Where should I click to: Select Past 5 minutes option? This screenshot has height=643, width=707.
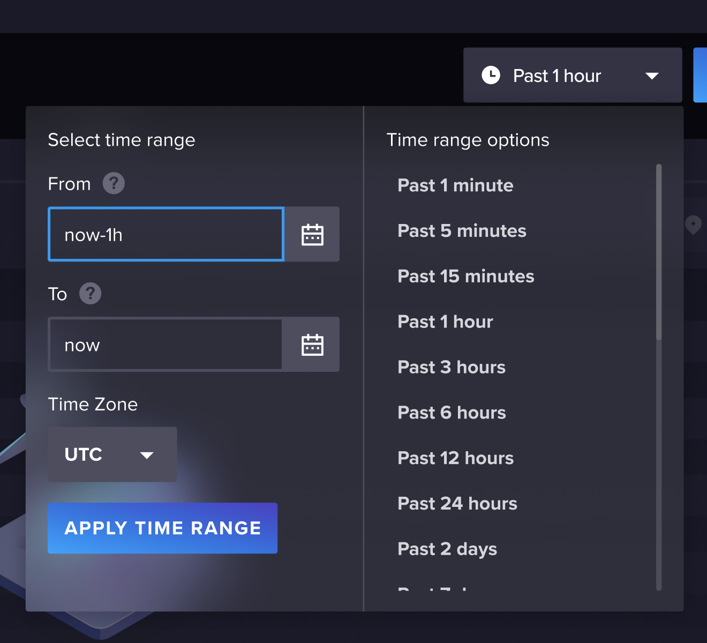click(x=461, y=231)
